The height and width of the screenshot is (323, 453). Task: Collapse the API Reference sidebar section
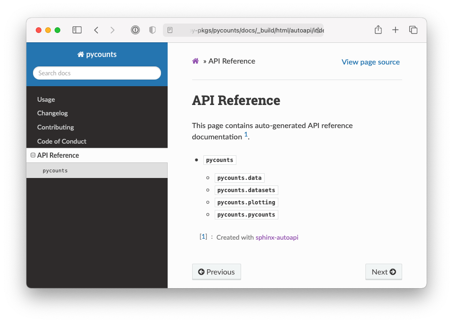click(x=33, y=155)
